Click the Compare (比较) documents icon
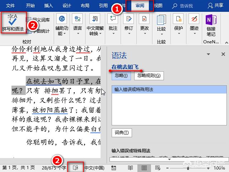 tap(161, 19)
